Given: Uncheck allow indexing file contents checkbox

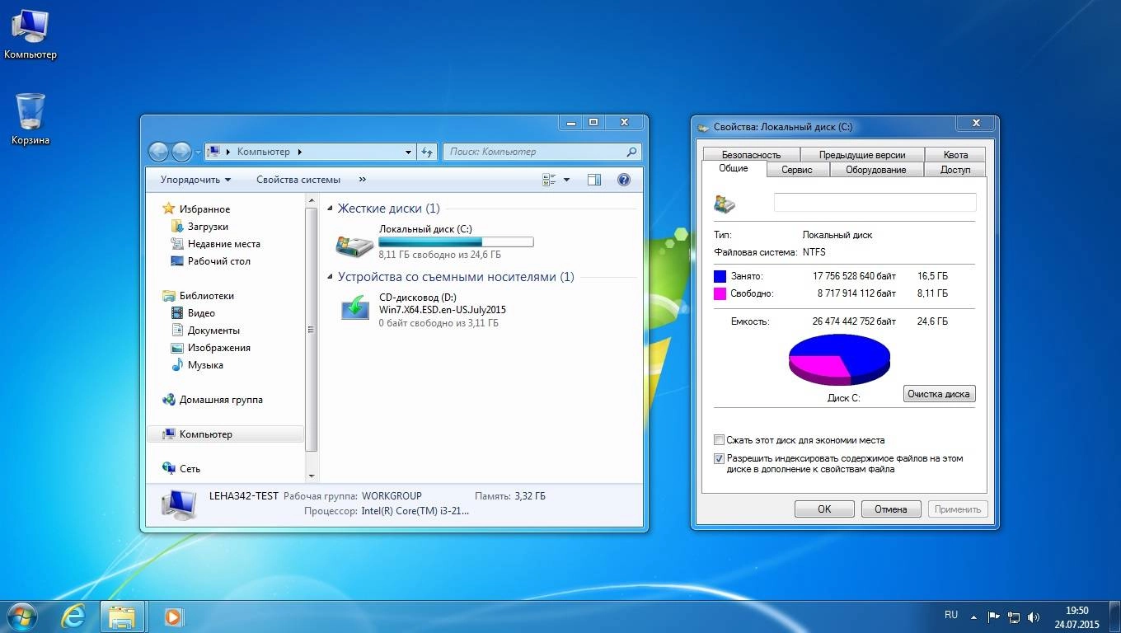Looking at the screenshot, I should coord(720,458).
